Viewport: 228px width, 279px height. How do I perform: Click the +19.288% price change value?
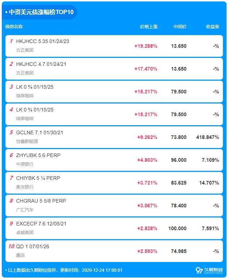146,46
